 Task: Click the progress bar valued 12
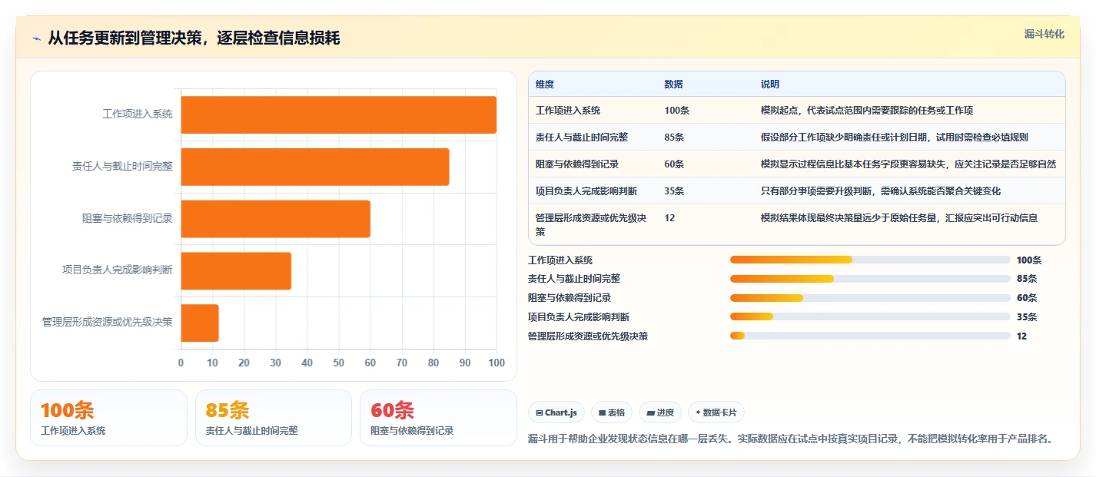pyautogui.click(x=870, y=336)
